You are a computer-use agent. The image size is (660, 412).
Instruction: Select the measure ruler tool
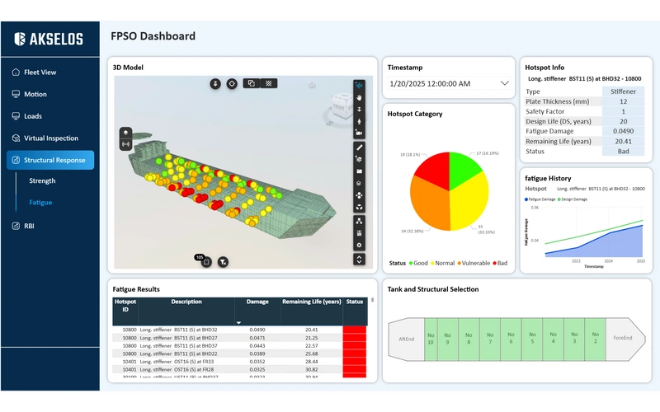tap(359, 147)
